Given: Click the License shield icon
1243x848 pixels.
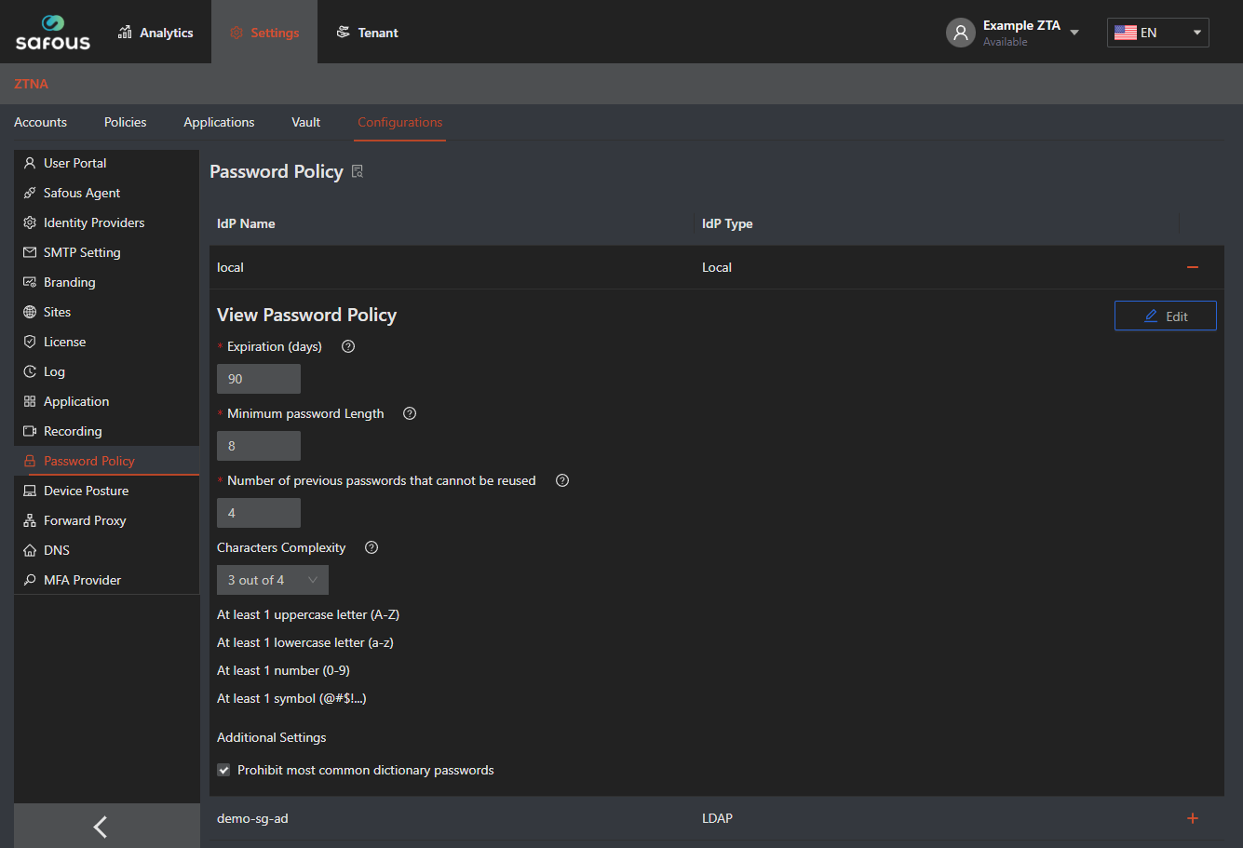Looking at the screenshot, I should pos(30,342).
